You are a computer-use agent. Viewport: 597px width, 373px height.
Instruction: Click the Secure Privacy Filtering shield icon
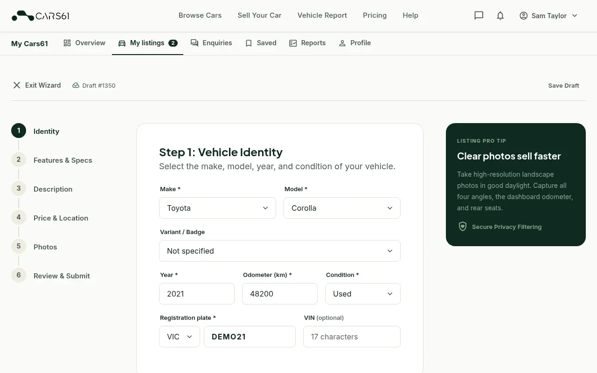[x=463, y=227]
